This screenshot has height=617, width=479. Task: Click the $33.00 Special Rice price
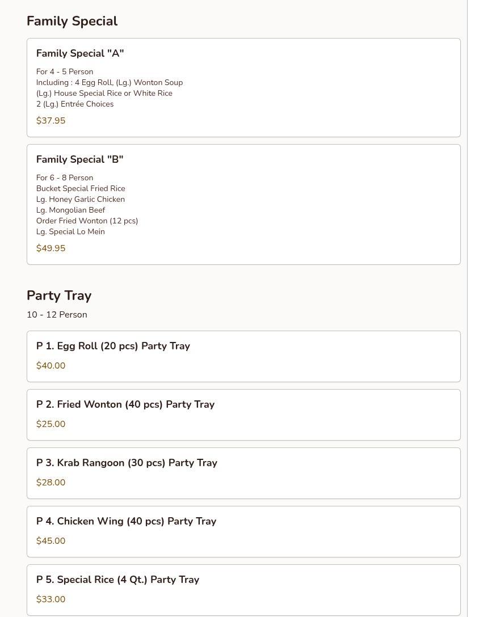[51, 599]
